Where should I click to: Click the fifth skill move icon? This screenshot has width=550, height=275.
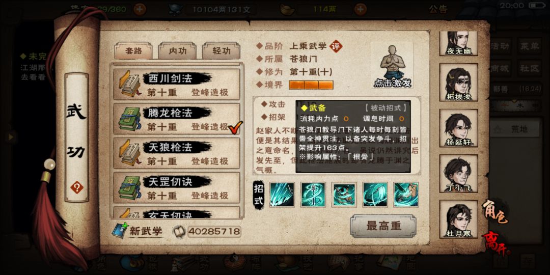[x=406, y=195]
